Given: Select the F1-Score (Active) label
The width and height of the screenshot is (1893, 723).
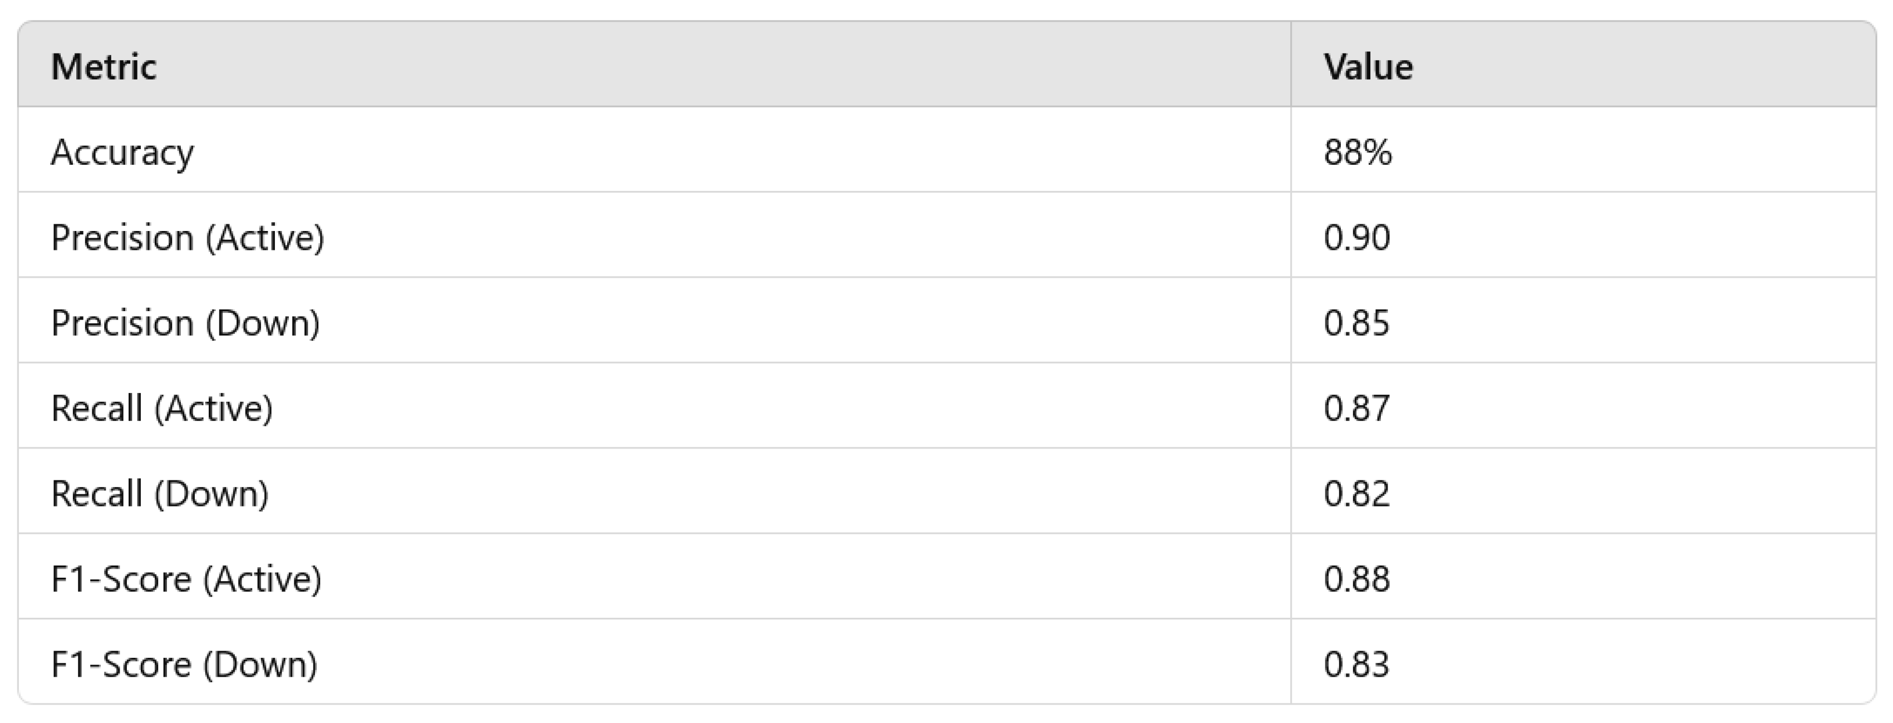Looking at the screenshot, I should pos(186,579).
